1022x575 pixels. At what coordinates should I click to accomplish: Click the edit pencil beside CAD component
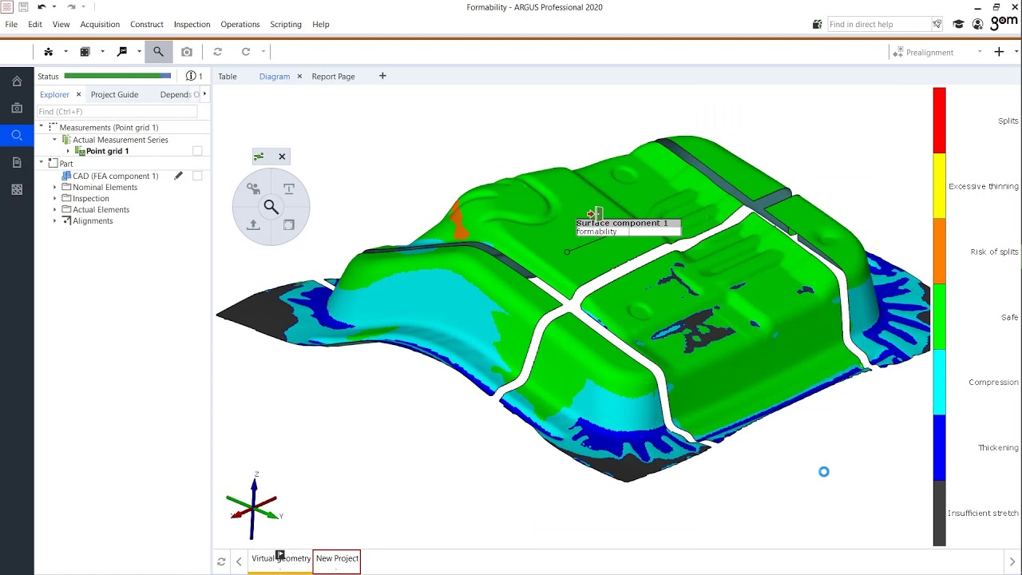179,176
